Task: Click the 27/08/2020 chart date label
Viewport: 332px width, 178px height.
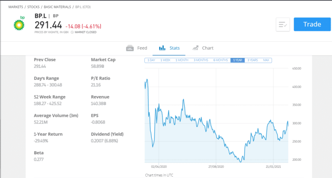Action: (x=216, y=167)
